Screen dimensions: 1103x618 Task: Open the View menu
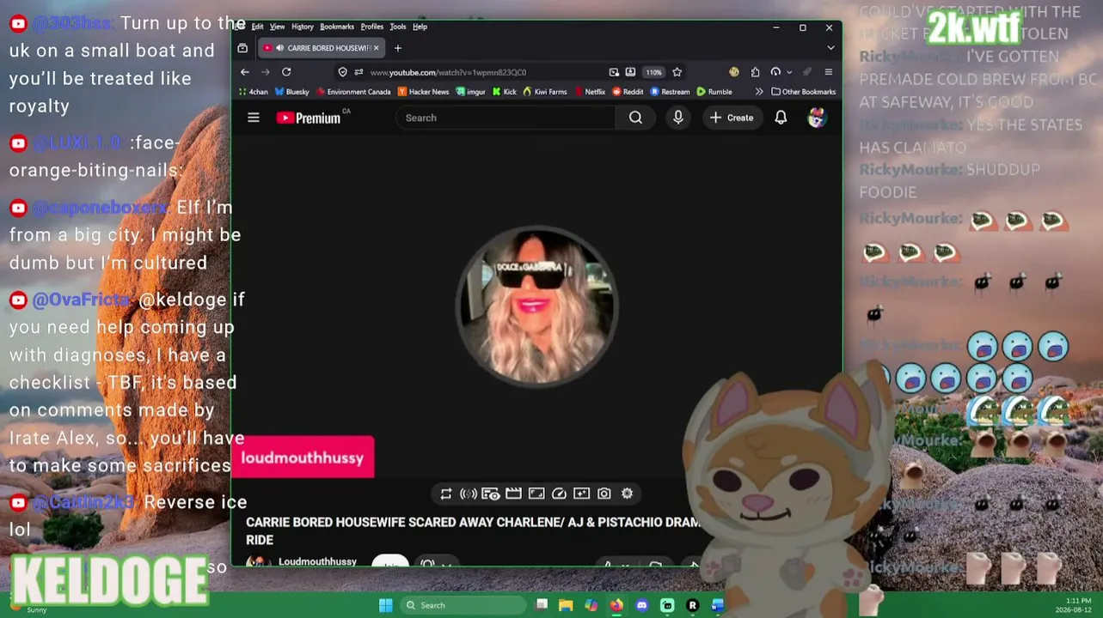pyautogui.click(x=277, y=27)
